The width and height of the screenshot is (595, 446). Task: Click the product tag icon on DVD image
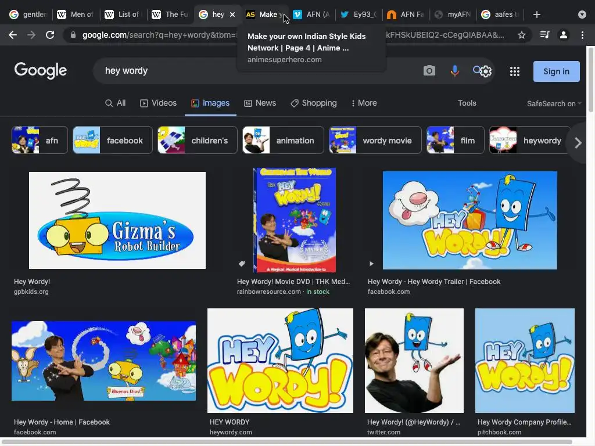click(x=242, y=263)
